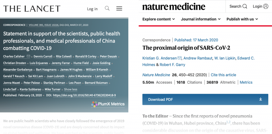This screenshot has width=272, height=134.
Task: Open author Robert F. Garry
Action: point(172,65)
